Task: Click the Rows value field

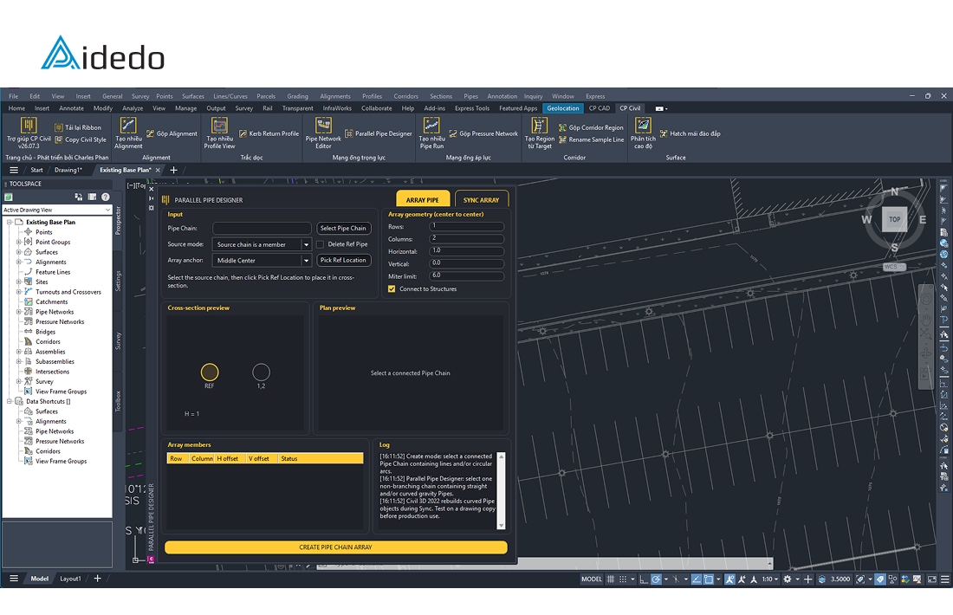Action: click(x=466, y=226)
